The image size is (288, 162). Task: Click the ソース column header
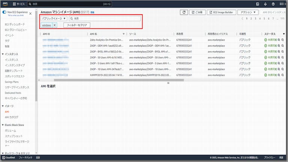132,34
